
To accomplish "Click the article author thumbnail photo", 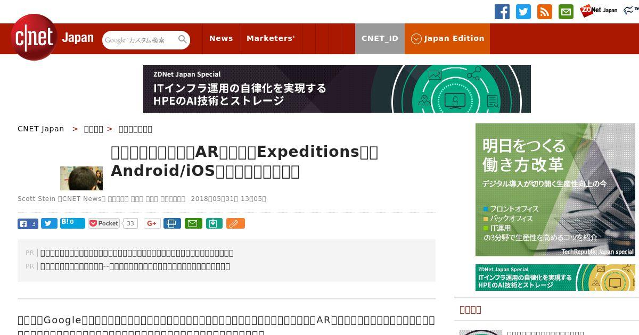I will tap(81, 178).
